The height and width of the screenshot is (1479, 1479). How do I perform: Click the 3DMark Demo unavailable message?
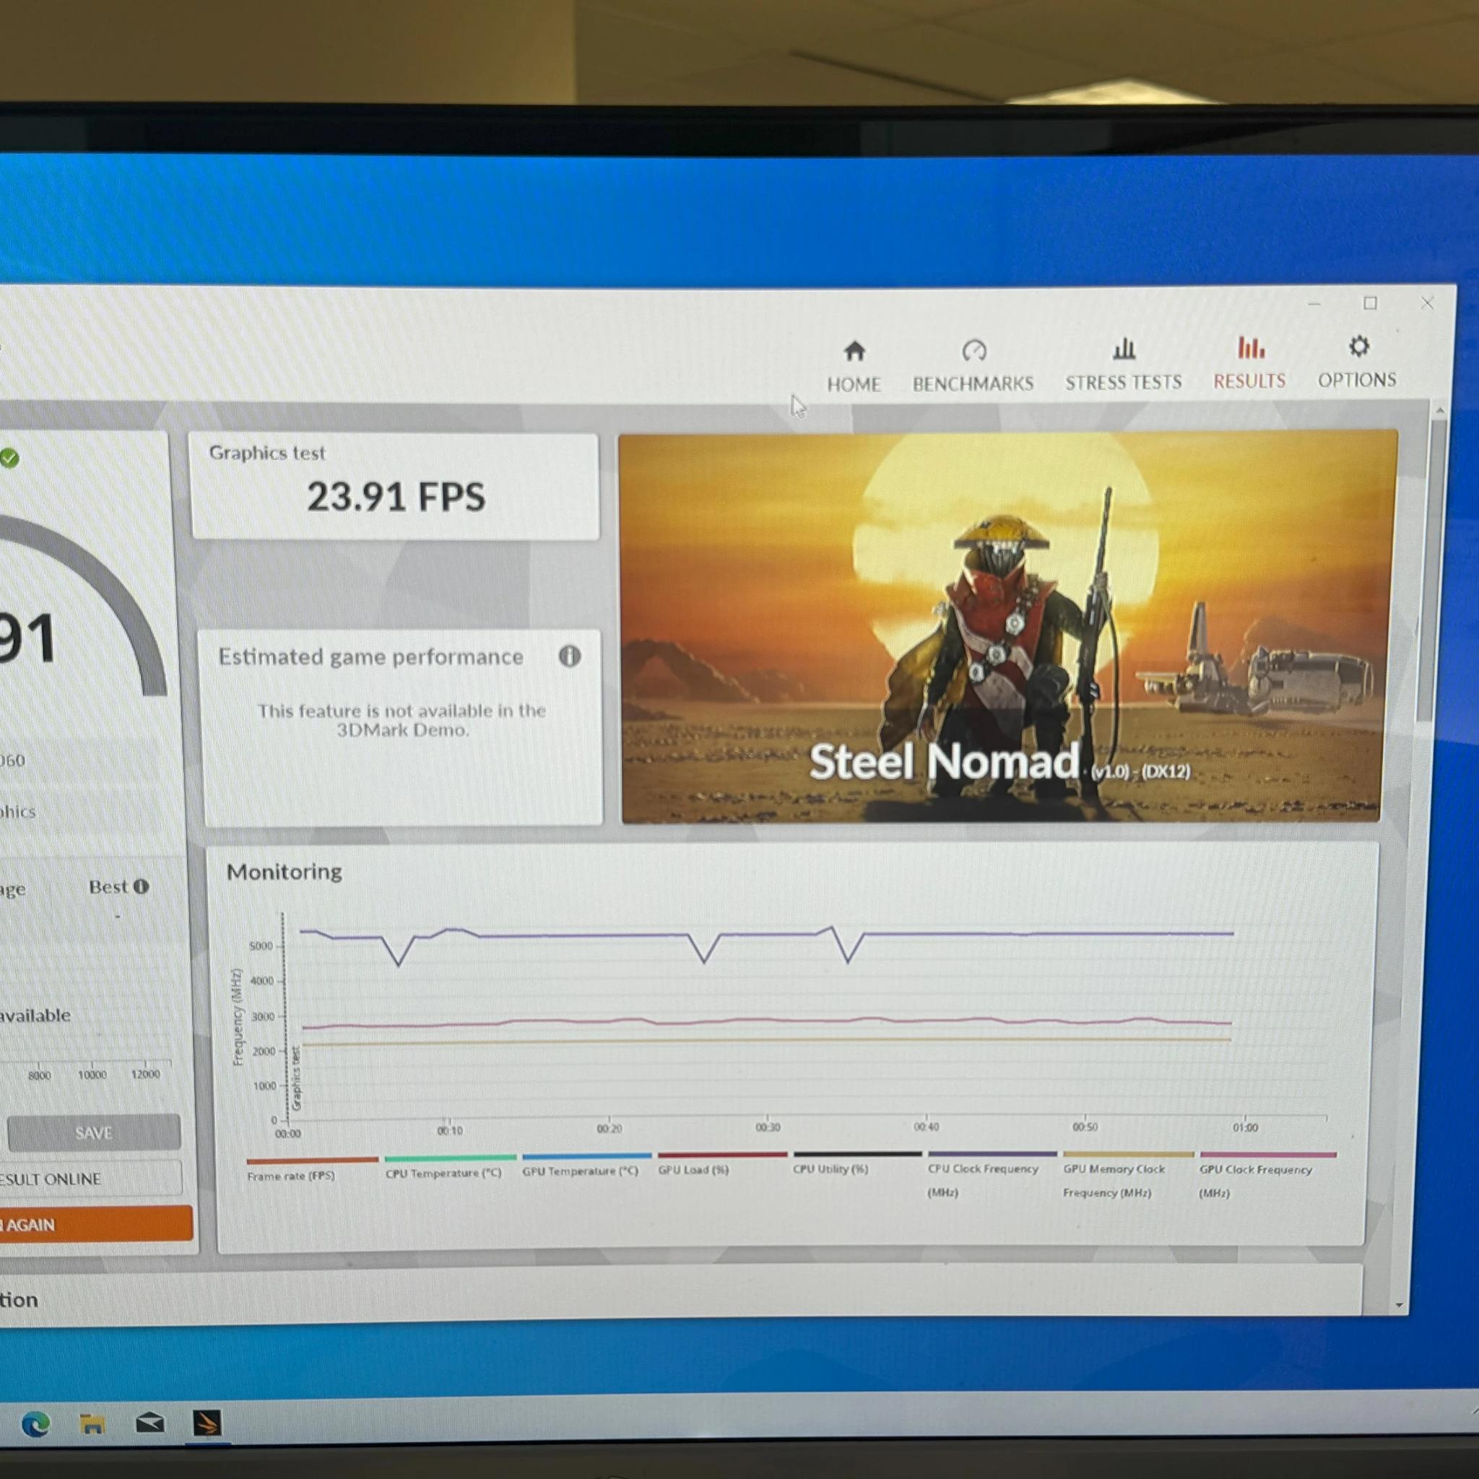[402, 719]
